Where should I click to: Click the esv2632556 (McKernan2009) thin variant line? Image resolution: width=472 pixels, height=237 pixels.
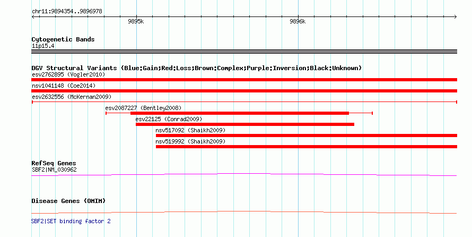[x=244, y=102]
